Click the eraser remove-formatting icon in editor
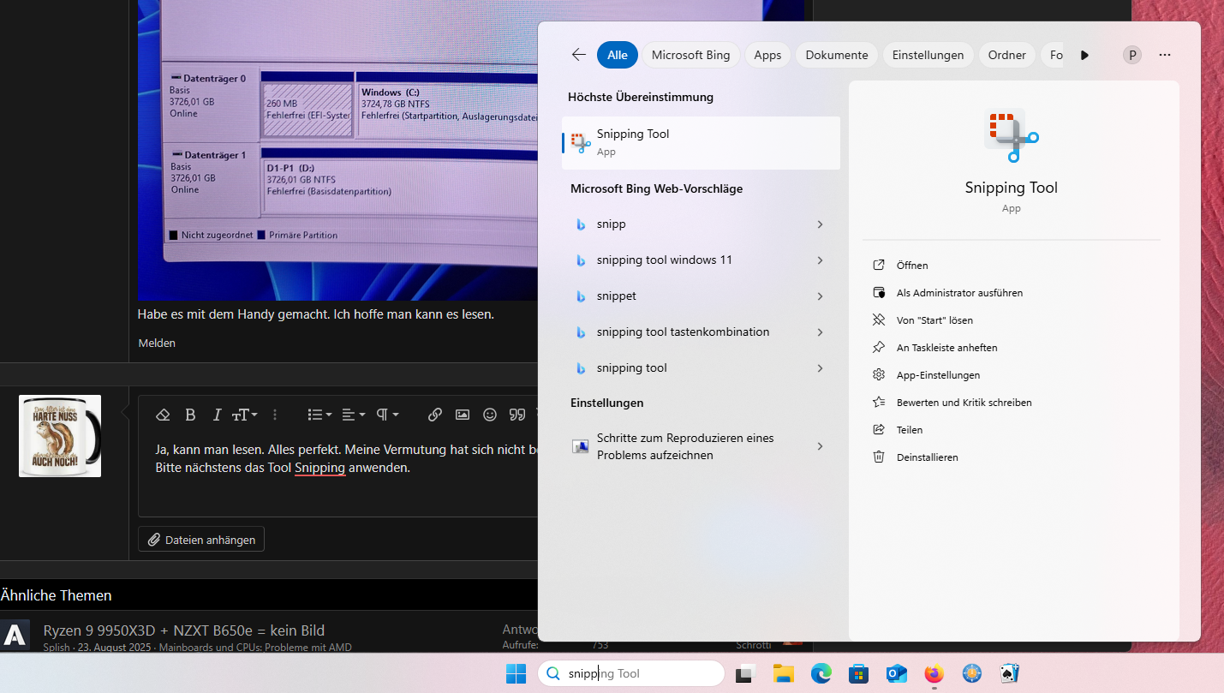 [163, 415]
